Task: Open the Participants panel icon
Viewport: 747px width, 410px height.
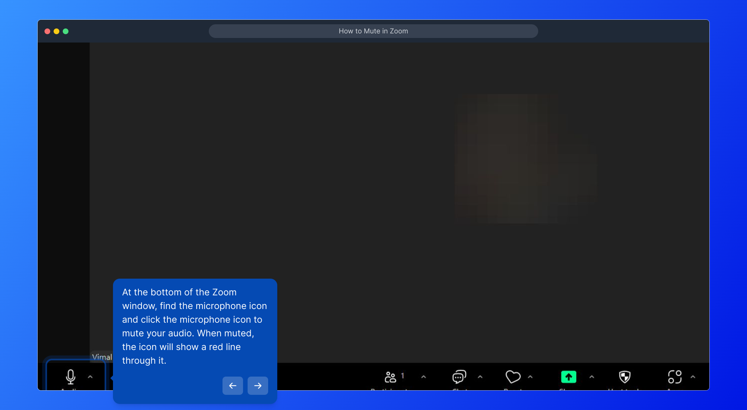Action: (390, 377)
